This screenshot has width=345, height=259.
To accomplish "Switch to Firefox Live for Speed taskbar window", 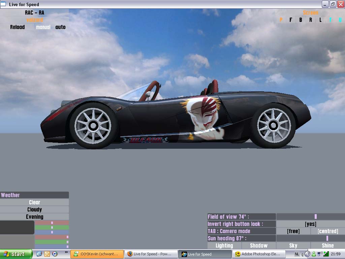I will (x=151, y=254).
